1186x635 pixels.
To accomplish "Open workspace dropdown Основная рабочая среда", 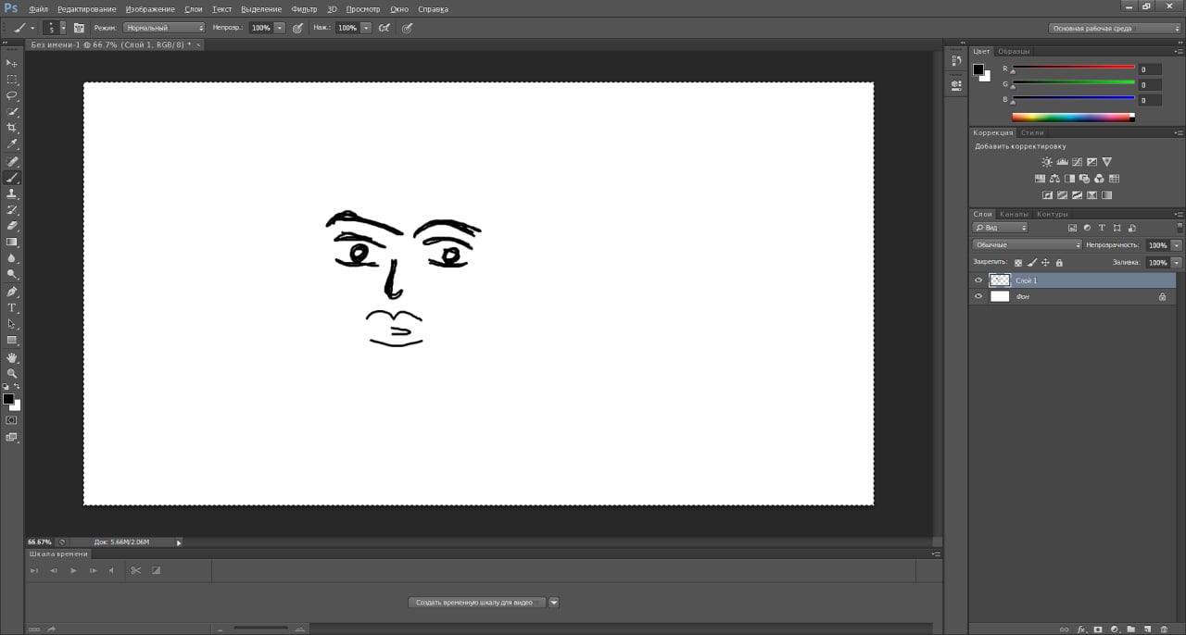I will [1115, 28].
